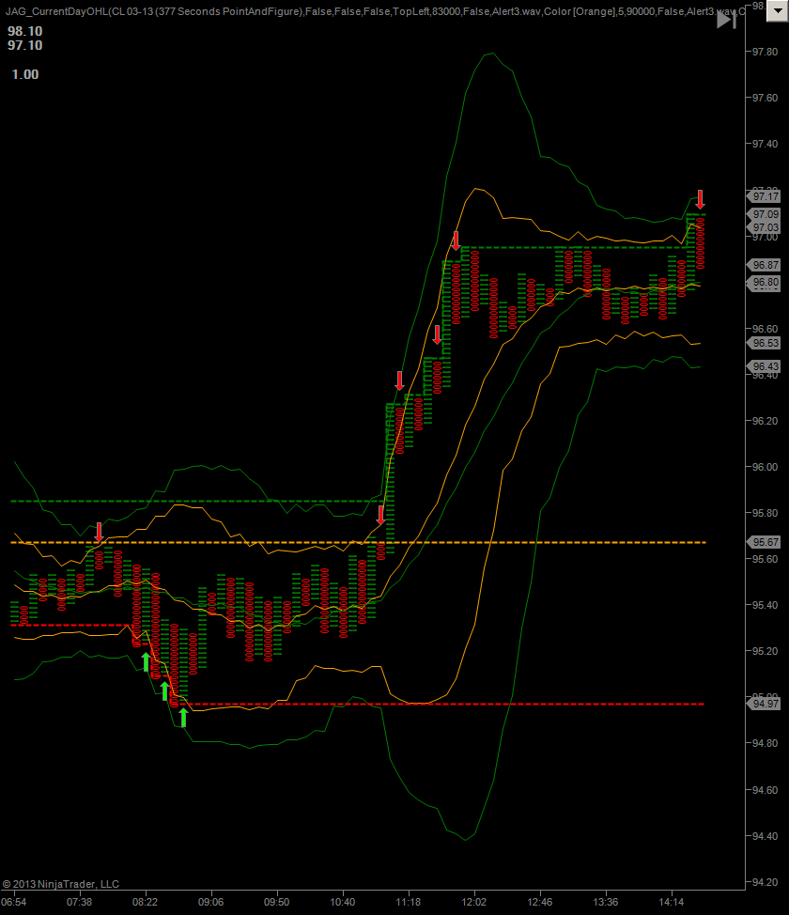
Task: Click the 94.97 low price tag
Action: click(x=765, y=704)
